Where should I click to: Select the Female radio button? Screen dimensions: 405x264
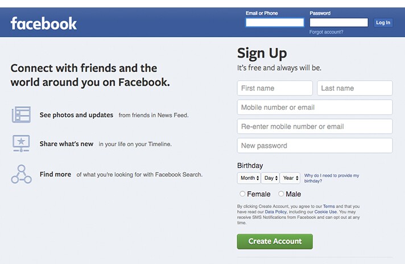(x=242, y=194)
